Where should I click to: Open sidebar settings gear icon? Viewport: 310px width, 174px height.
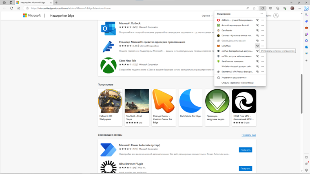[306, 170]
